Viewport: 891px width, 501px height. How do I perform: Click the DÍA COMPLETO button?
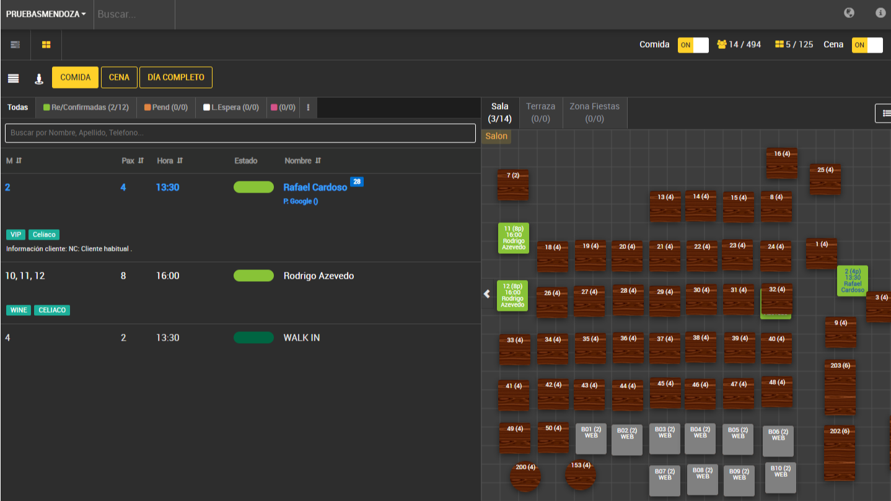click(x=176, y=77)
